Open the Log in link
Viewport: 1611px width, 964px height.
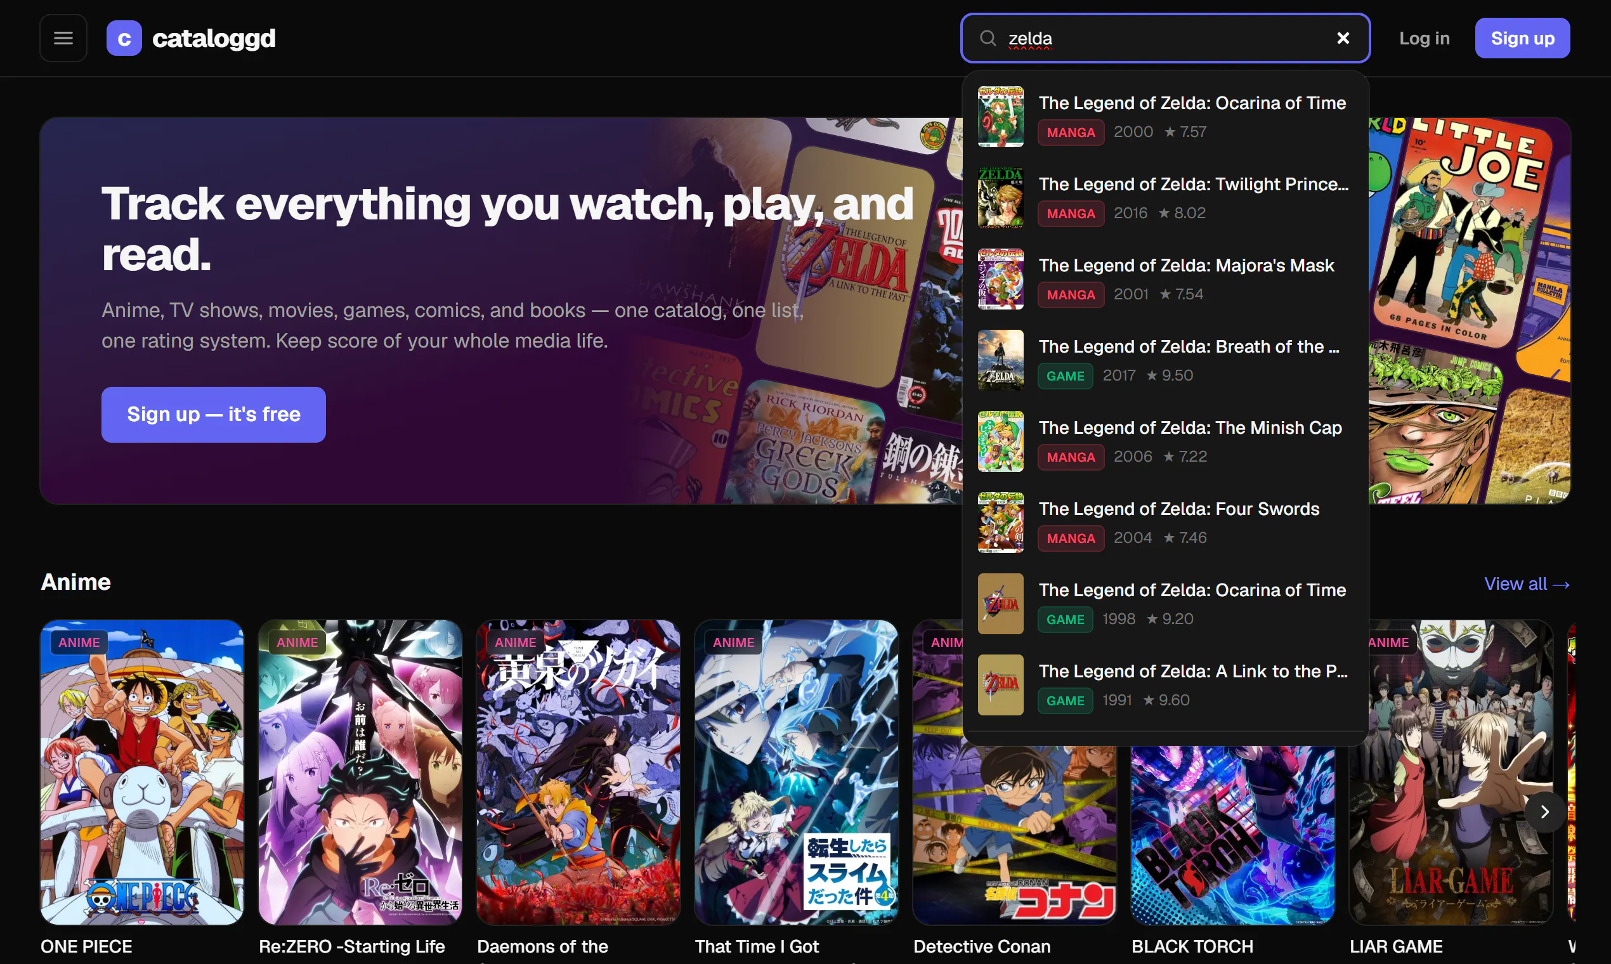1424,38
